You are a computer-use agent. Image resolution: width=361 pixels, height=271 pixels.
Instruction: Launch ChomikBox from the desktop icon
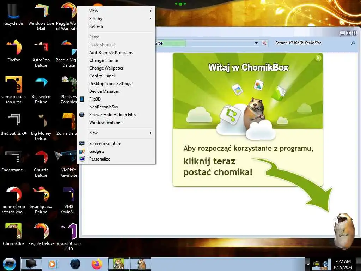coord(14,234)
